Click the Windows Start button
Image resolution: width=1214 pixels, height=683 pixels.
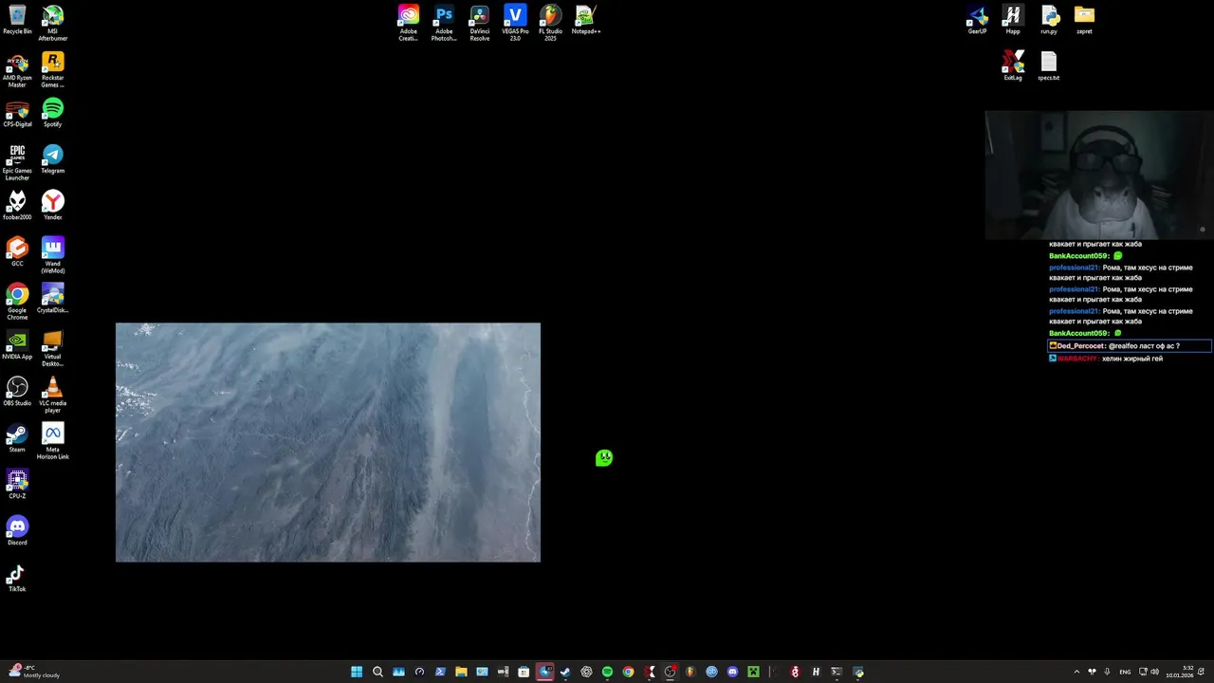(357, 672)
